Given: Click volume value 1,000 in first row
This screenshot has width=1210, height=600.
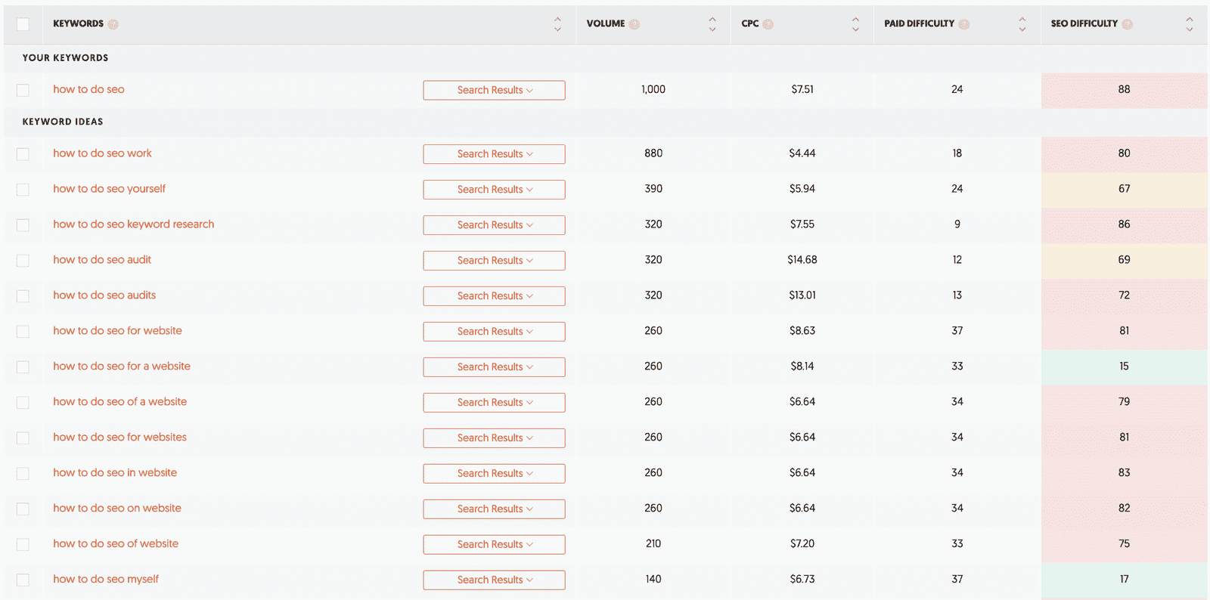Looking at the screenshot, I should coord(653,89).
